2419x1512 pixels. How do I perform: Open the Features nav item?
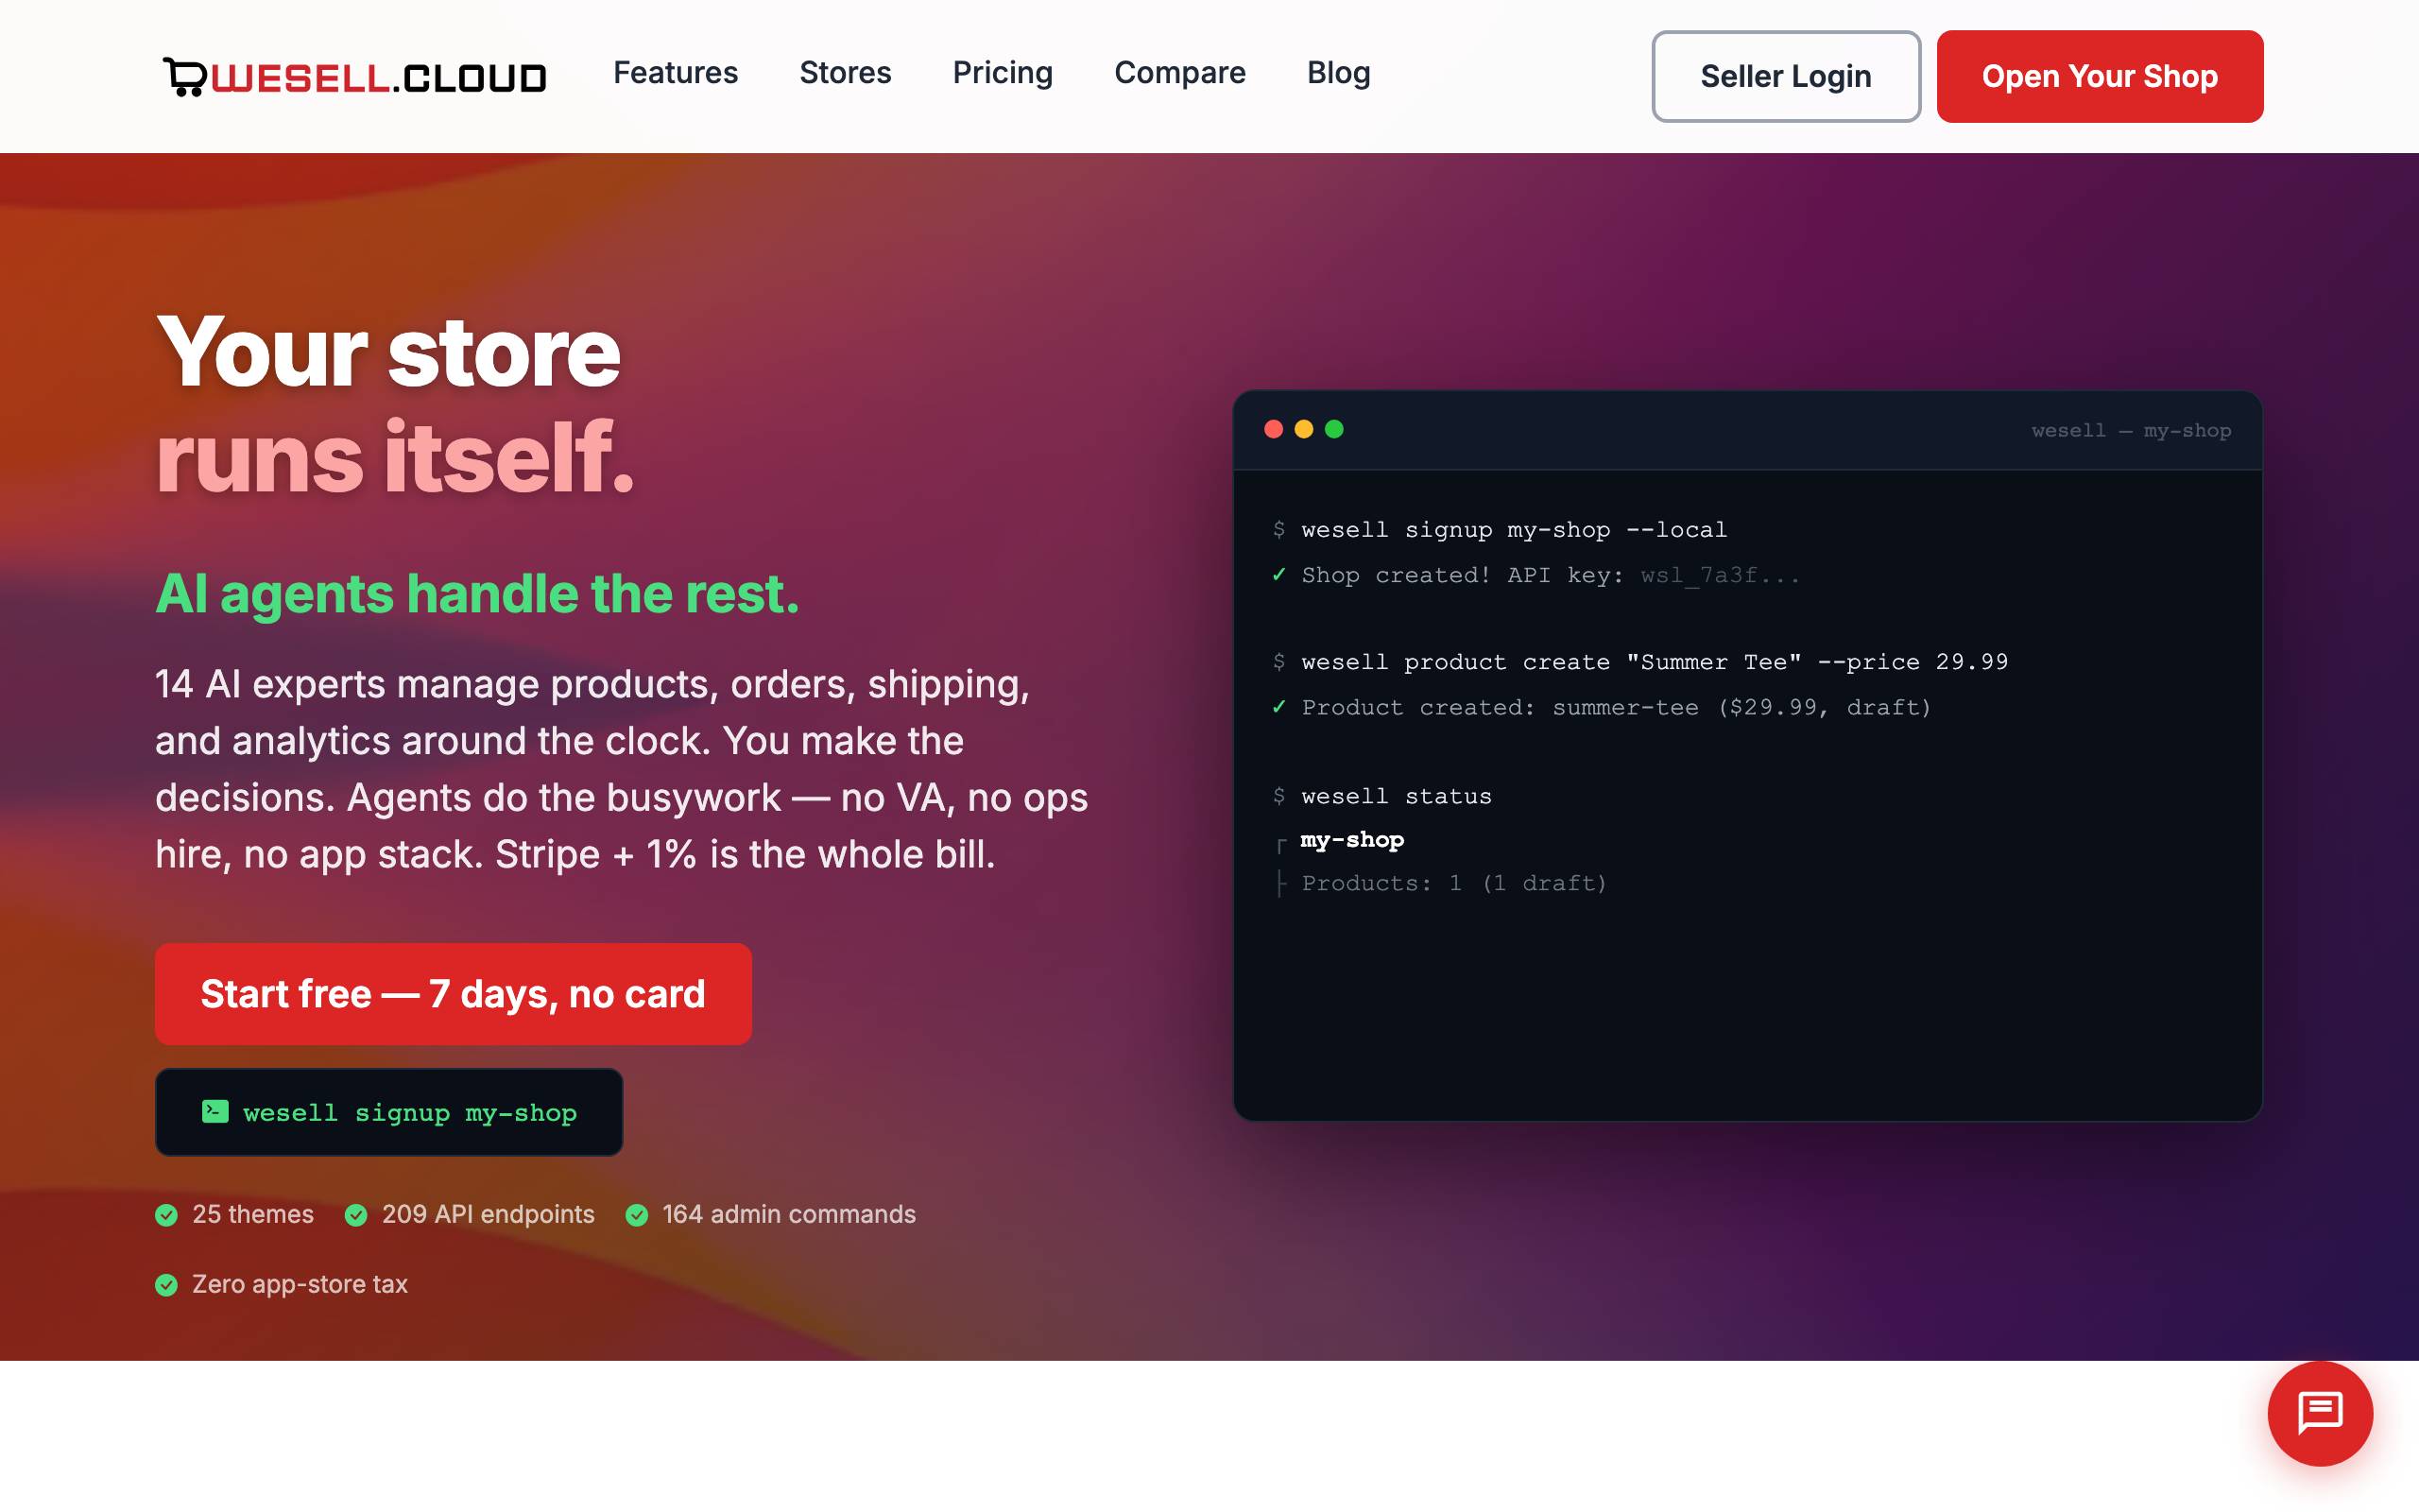(x=676, y=73)
